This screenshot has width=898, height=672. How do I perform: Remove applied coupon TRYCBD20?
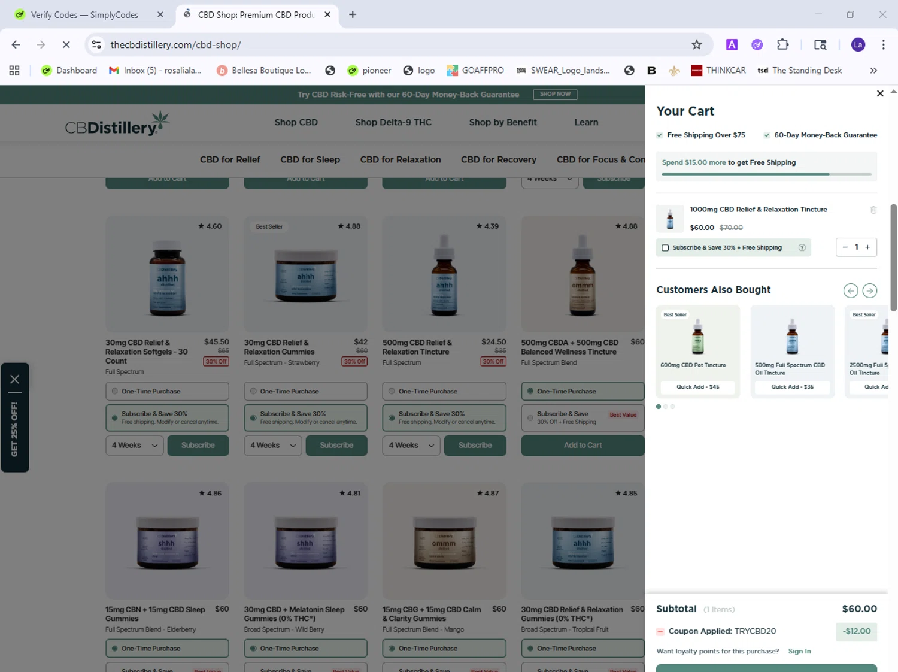point(660,631)
